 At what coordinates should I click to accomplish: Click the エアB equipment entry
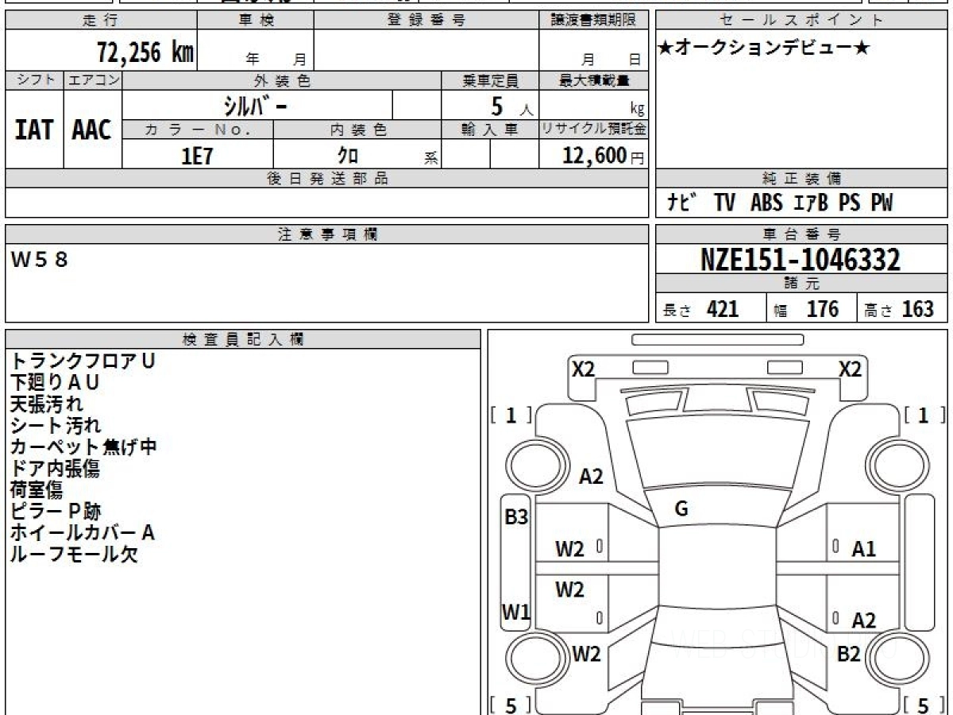811,203
